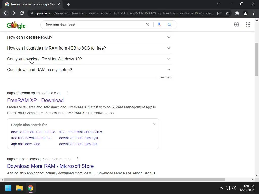Open the Windows Start menu
Image resolution: width=259 pixels, height=194 pixels.
pyautogui.click(x=8, y=188)
